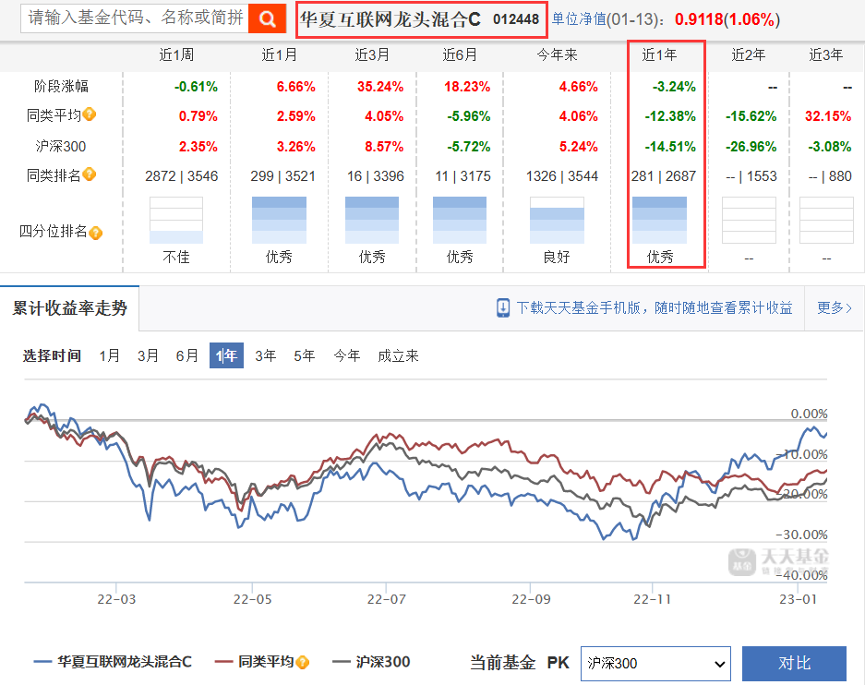Click the 沪深300 row label in table
865x685 pixels.
[61, 147]
